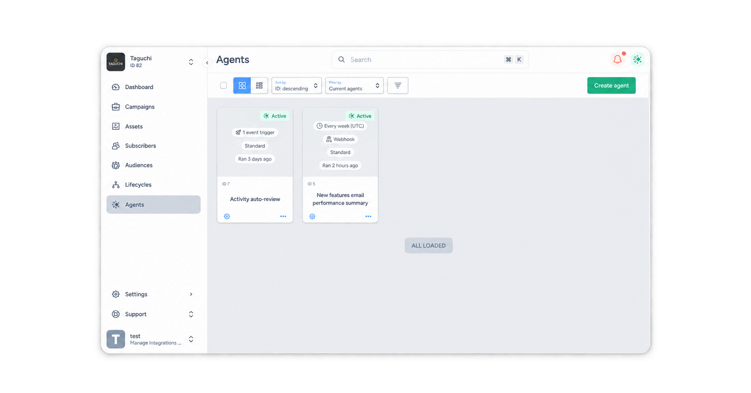Open advanced filter options icon
Screen dimensions: 751x393
pos(398,85)
